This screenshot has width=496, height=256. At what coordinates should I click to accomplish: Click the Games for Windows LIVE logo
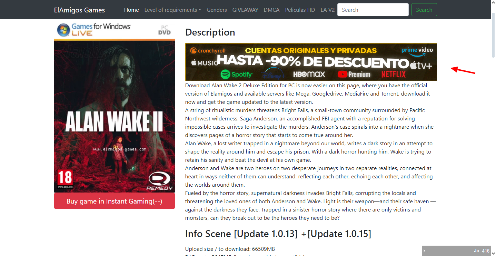94,30
